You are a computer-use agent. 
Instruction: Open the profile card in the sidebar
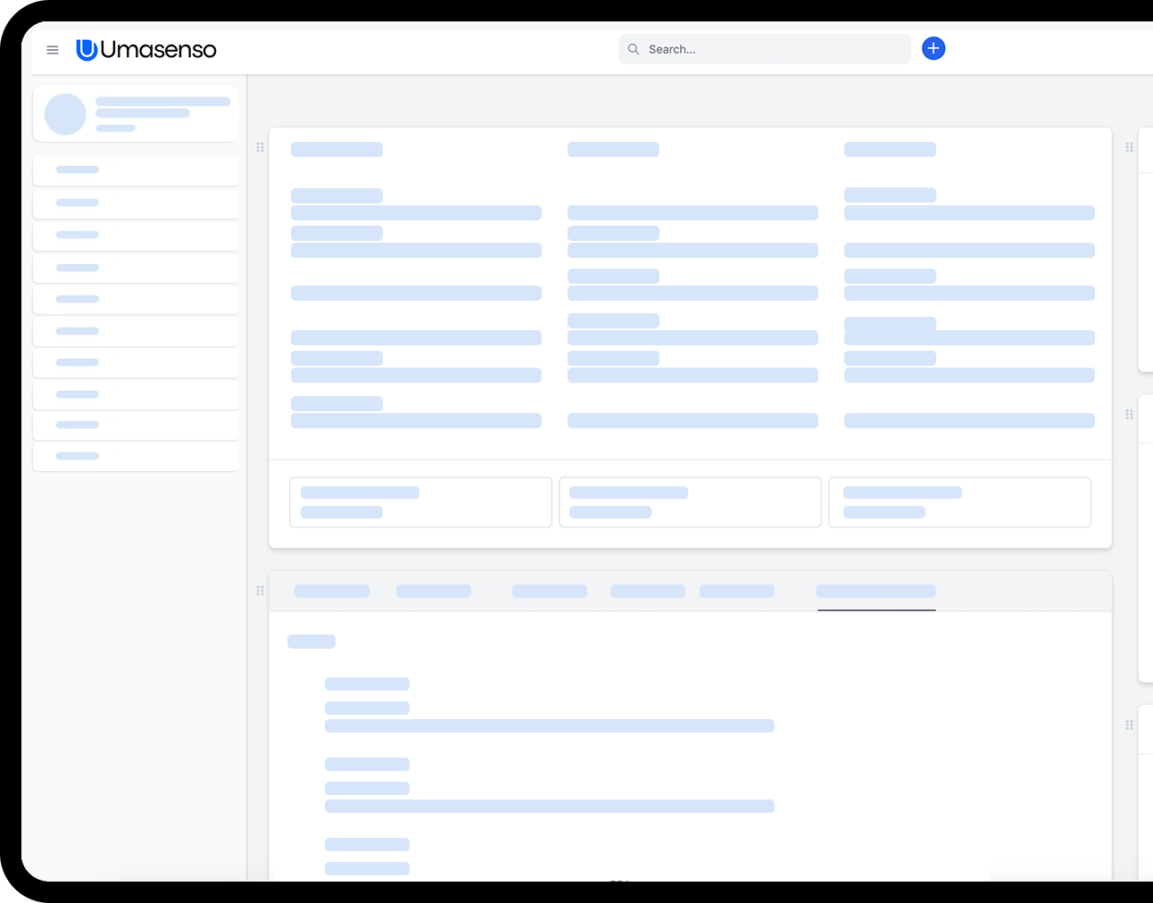coord(136,114)
